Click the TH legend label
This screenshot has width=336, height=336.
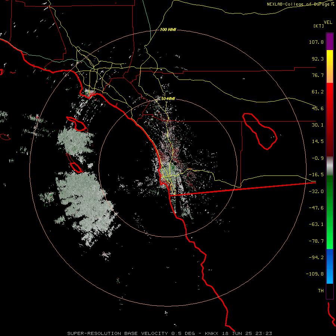click(x=321, y=291)
